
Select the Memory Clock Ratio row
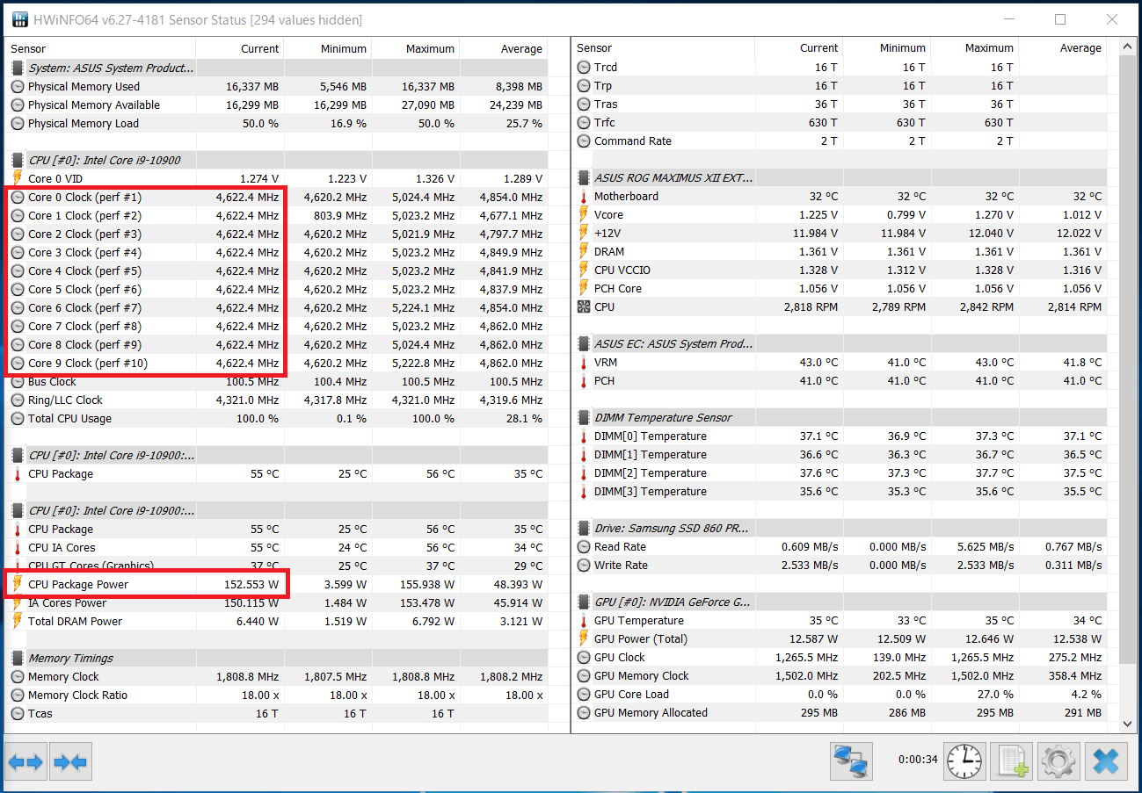coord(276,695)
